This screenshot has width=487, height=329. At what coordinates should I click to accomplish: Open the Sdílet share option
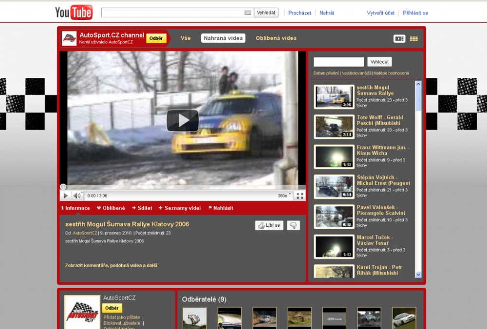click(142, 208)
